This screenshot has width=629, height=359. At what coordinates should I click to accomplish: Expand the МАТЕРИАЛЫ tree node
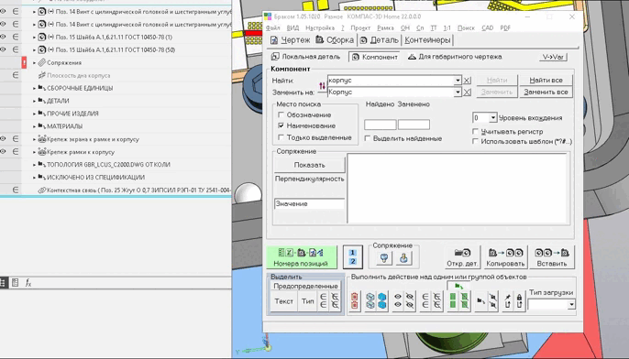[x=34, y=126]
